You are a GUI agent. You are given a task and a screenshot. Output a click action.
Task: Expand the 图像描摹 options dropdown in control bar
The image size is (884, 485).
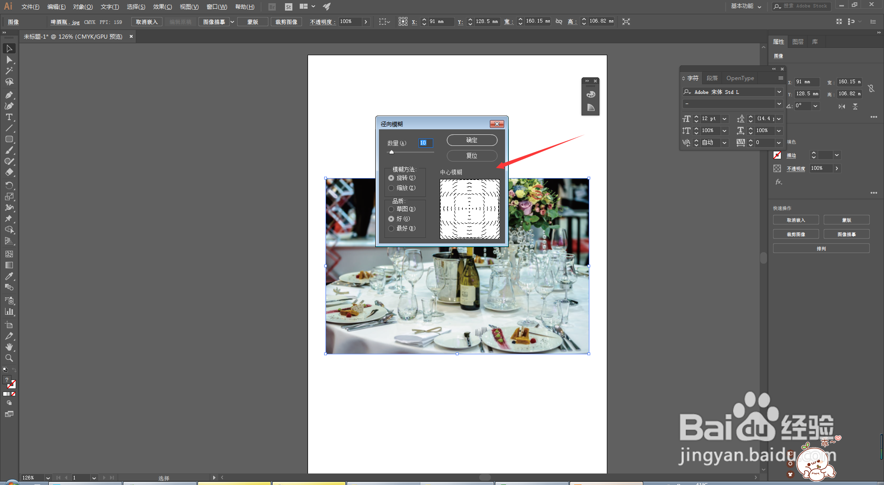(232, 22)
